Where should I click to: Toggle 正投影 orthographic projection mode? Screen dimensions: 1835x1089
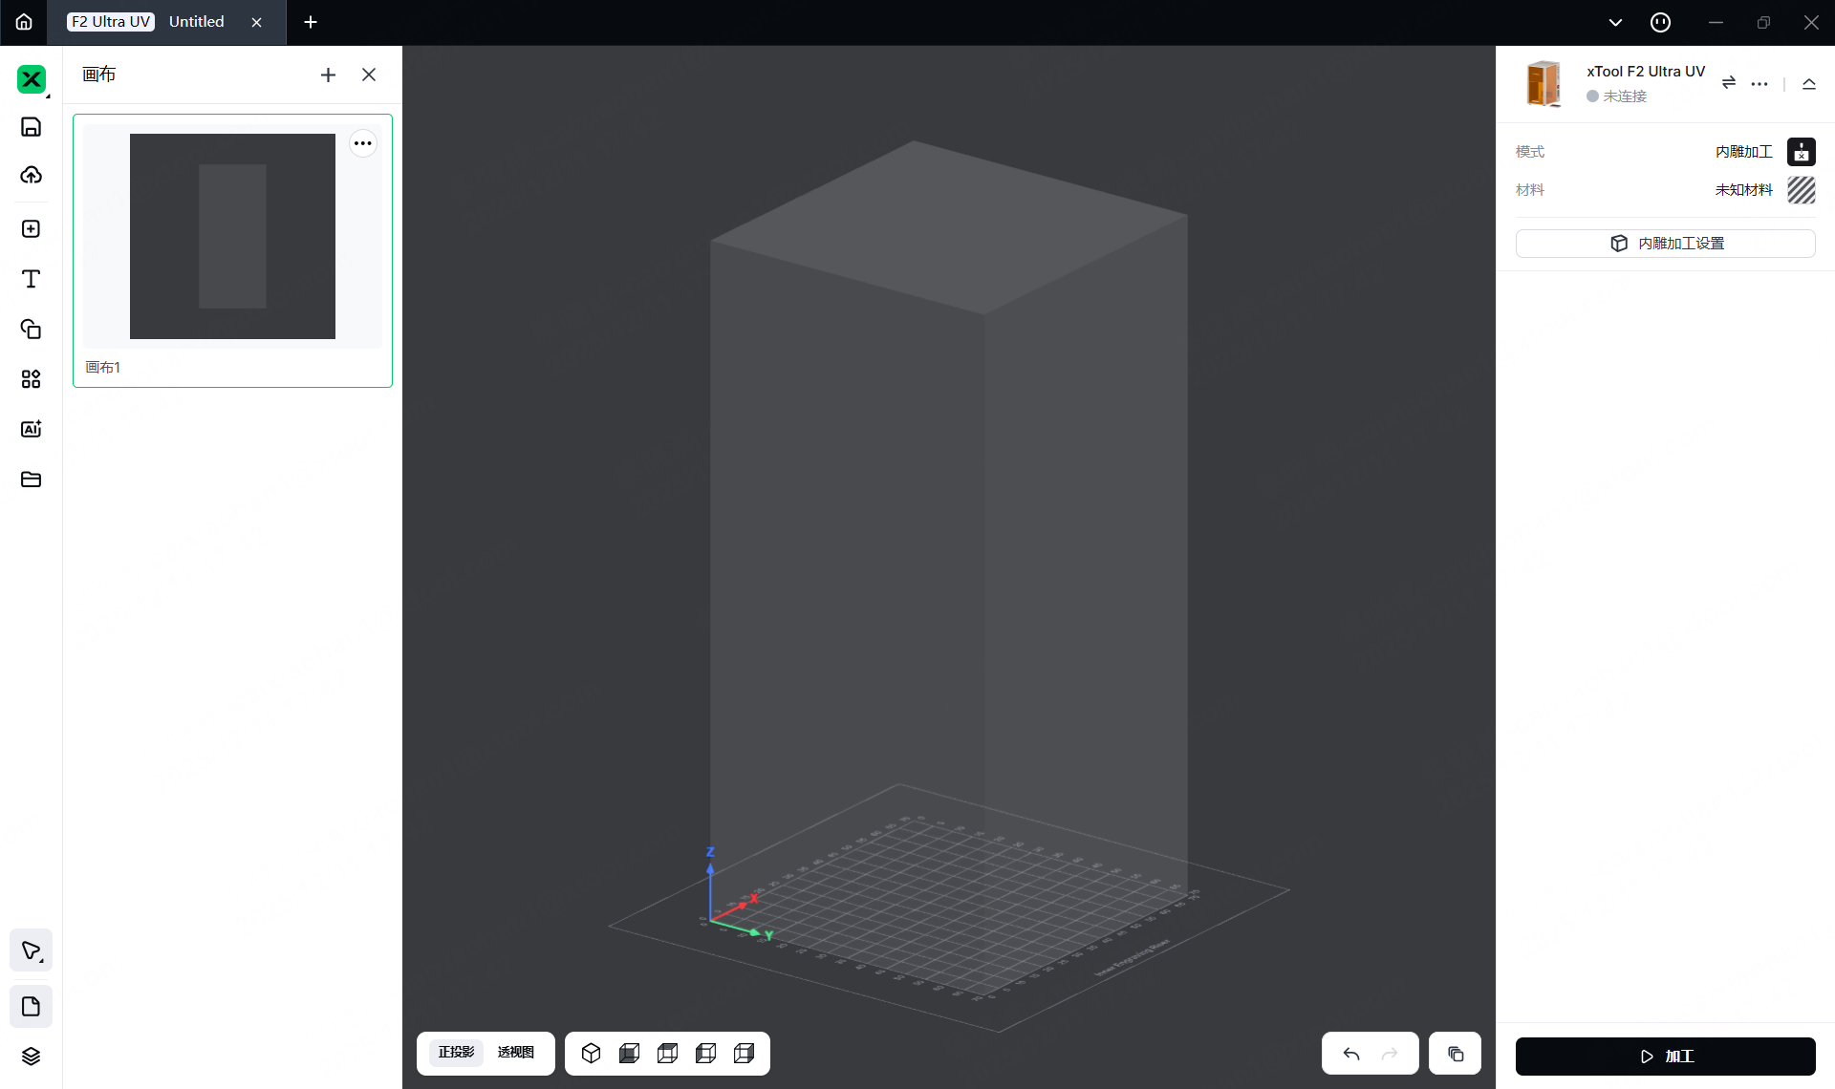(456, 1053)
